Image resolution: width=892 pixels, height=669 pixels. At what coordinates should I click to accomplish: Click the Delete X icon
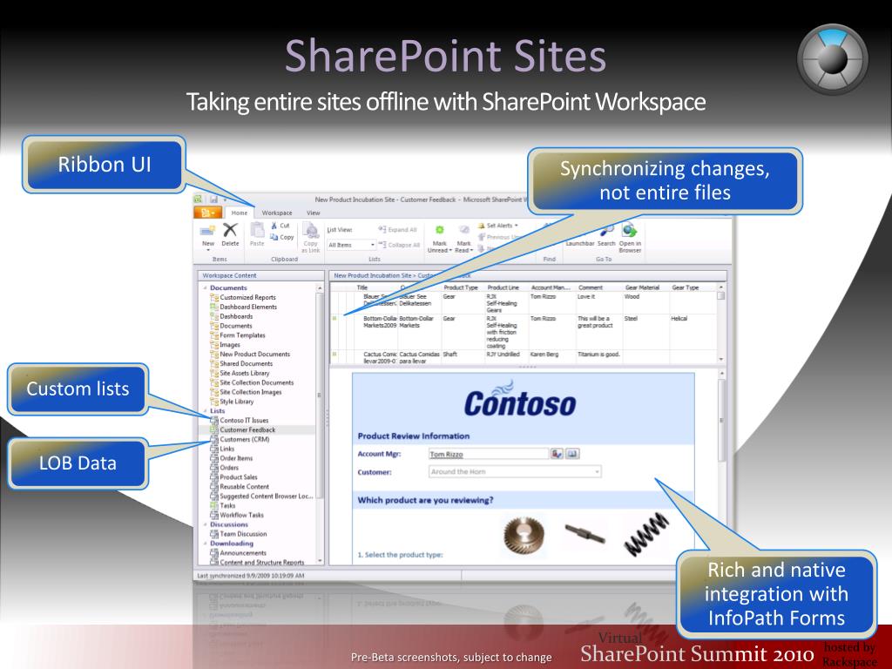coord(230,230)
